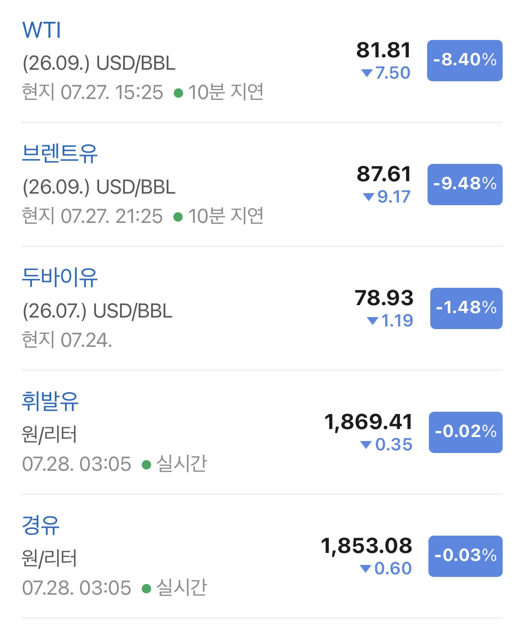This screenshot has height=624, width=524.
Task: Click green status dot in WTI row
Action: click(178, 93)
